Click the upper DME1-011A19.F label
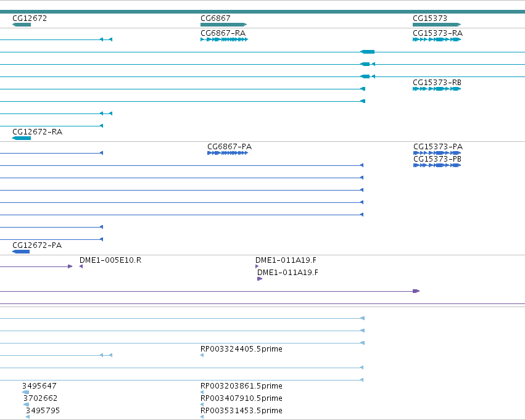Viewport: 525px width, 420px height. (x=286, y=260)
